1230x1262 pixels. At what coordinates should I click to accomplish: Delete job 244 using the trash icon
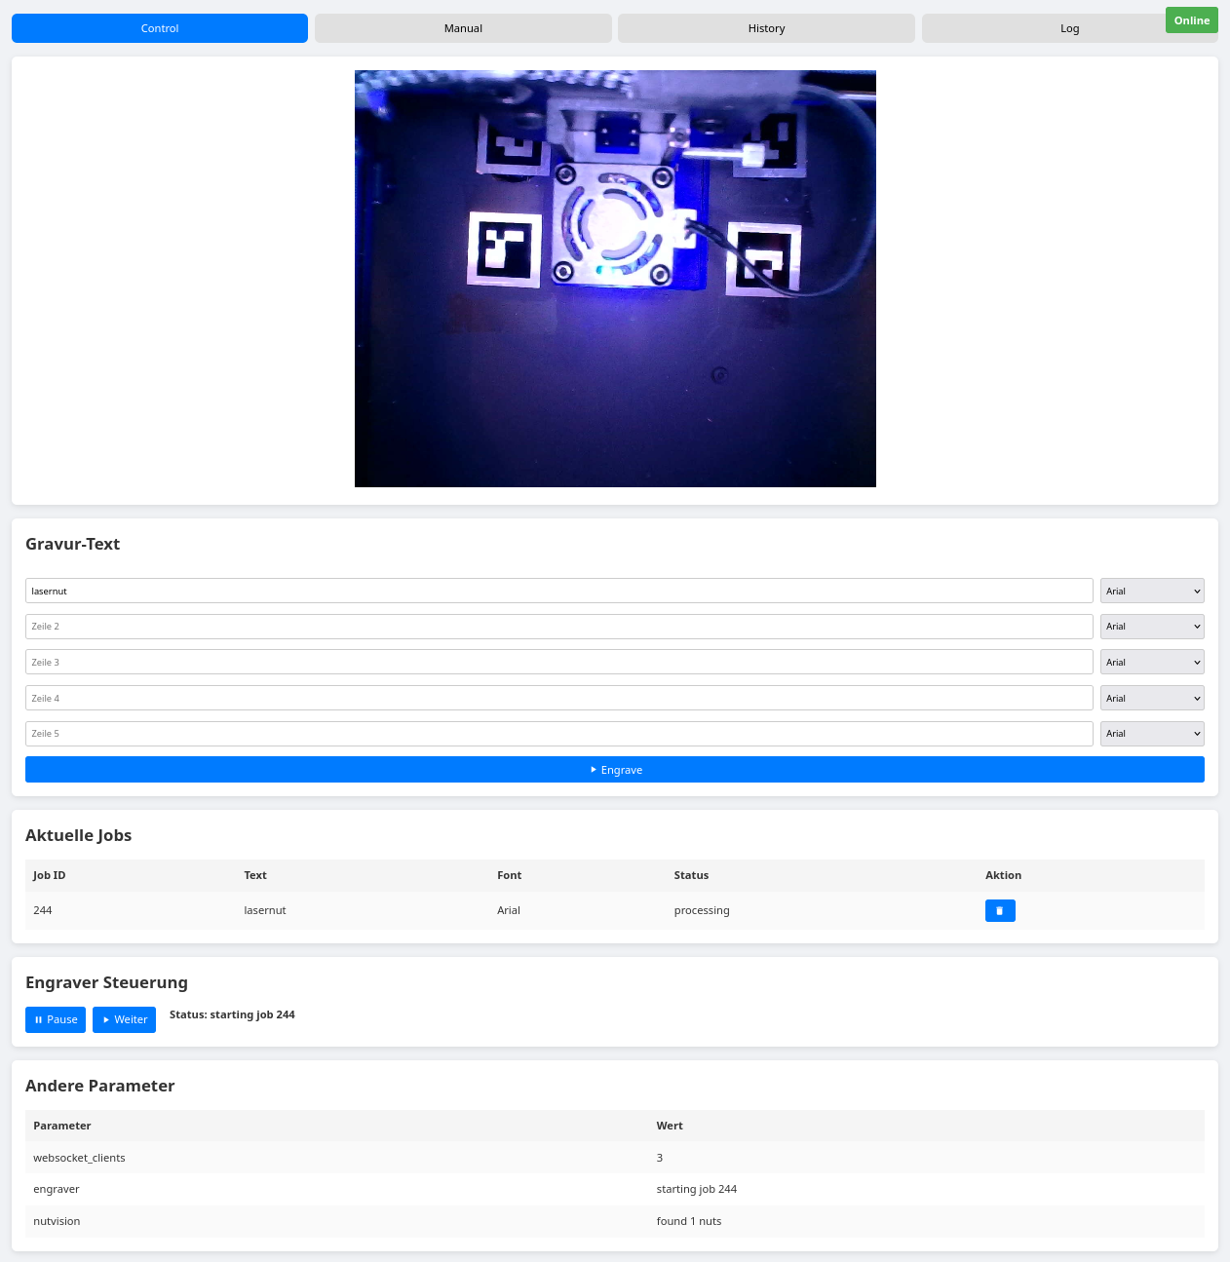click(1000, 910)
